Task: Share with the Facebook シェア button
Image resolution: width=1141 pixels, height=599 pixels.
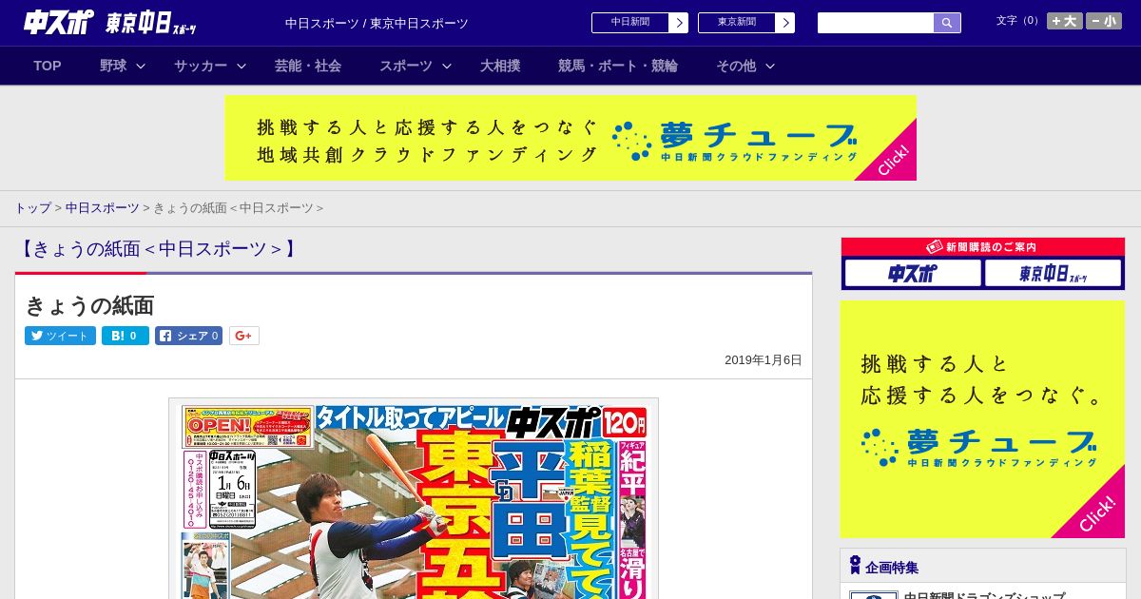Action: (x=188, y=336)
